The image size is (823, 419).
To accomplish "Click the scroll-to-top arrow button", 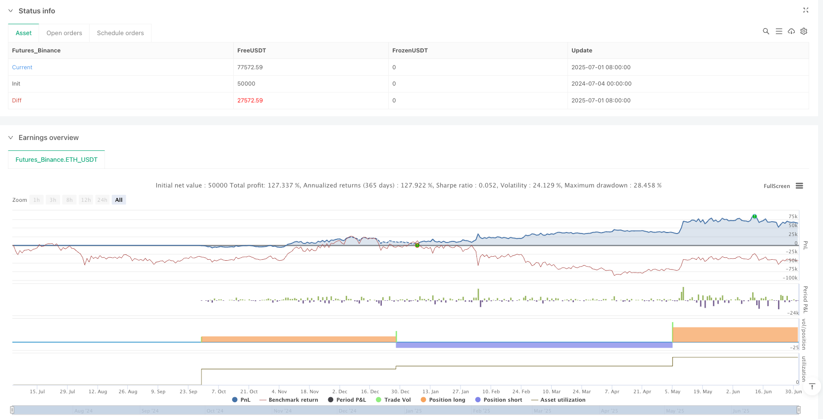I will [x=812, y=387].
